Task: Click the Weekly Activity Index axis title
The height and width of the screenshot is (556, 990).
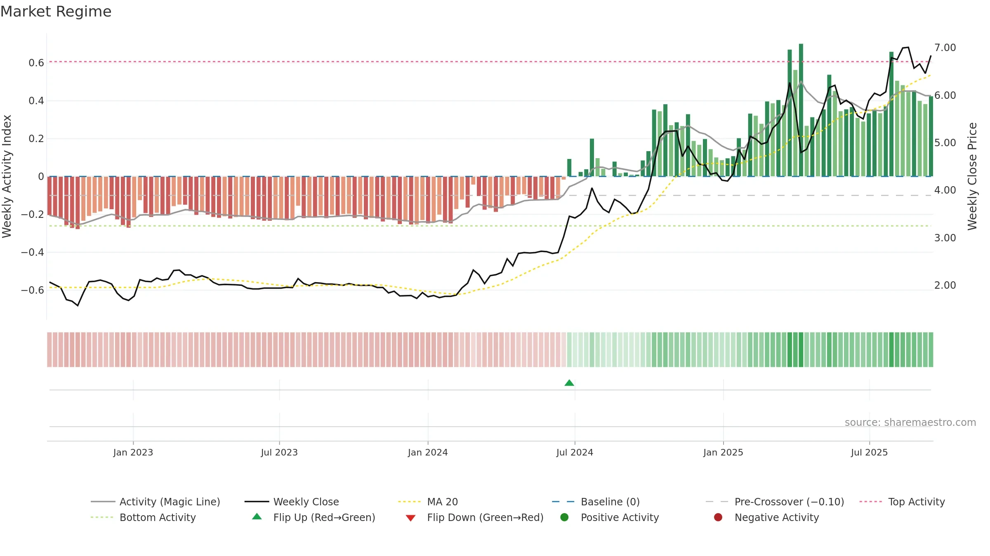Action: pos(7,176)
